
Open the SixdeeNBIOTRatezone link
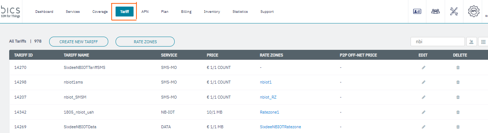point(280,127)
